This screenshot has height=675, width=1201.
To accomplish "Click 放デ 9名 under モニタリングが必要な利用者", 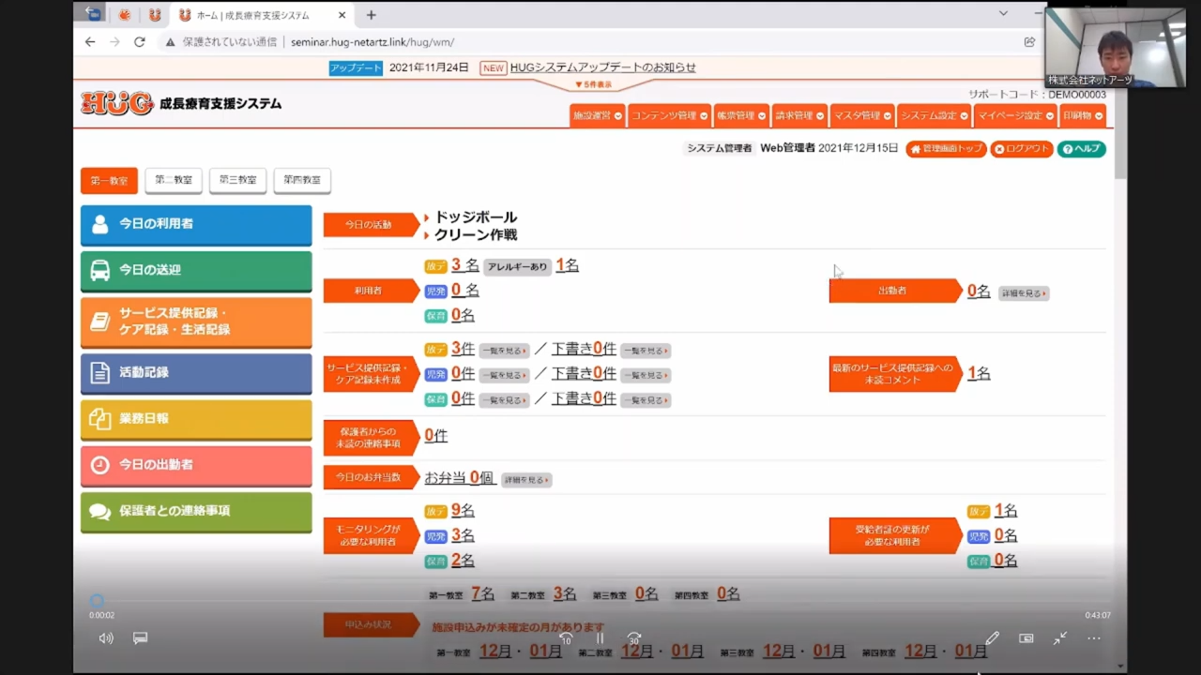I will pyautogui.click(x=463, y=511).
